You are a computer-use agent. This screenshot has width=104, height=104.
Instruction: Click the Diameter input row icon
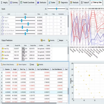3,17
